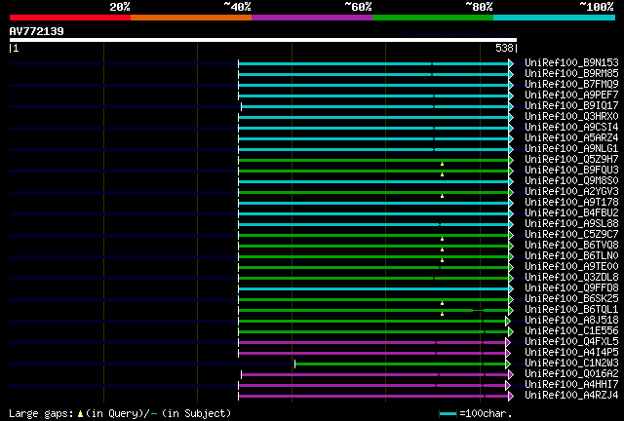Click UniRef100_Q016A2 text
Image resolution: width=624 pixels, height=421 pixels.
[571, 374]
